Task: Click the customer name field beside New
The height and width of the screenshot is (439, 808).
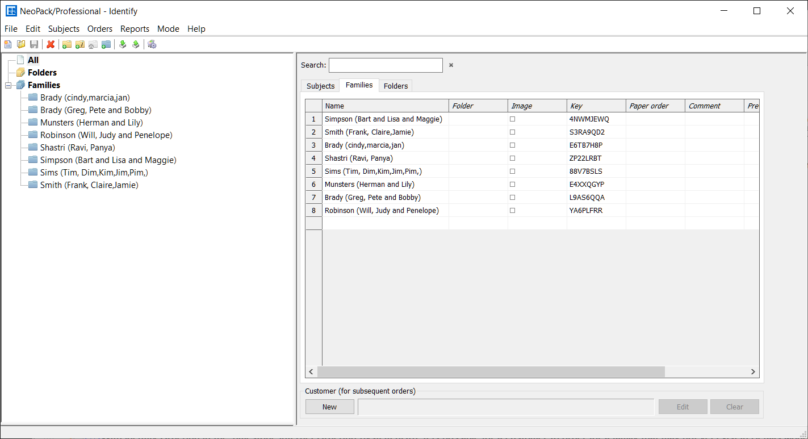Action: click(506, 407)
